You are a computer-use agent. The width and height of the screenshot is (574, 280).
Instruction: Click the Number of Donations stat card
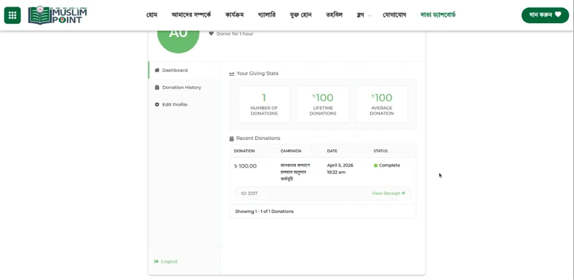coord(264,104)
